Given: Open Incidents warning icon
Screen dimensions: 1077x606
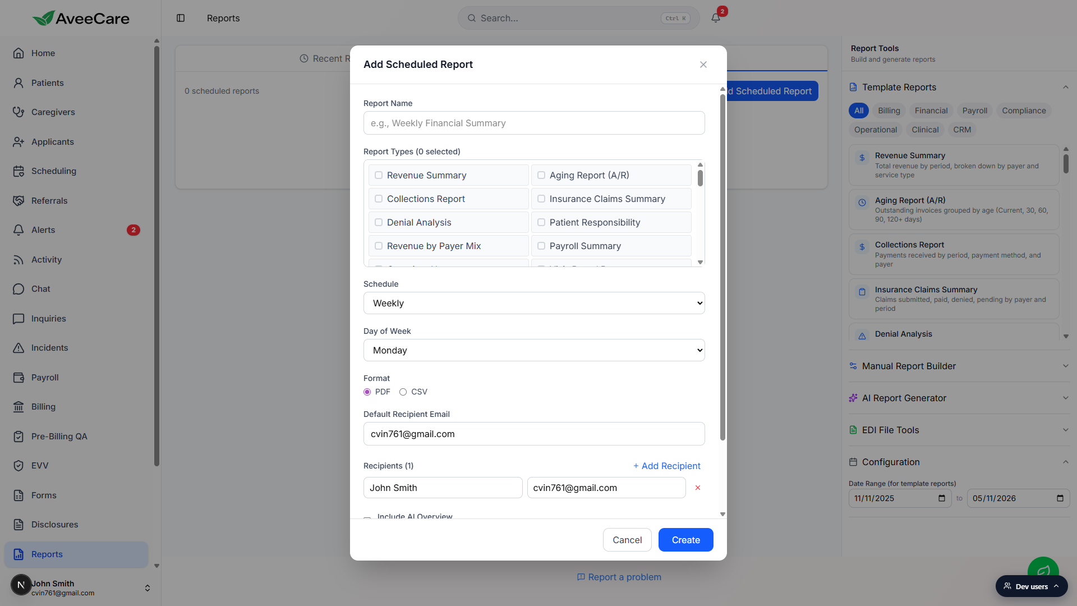Looking at the screenshot, I should (19, 348).
